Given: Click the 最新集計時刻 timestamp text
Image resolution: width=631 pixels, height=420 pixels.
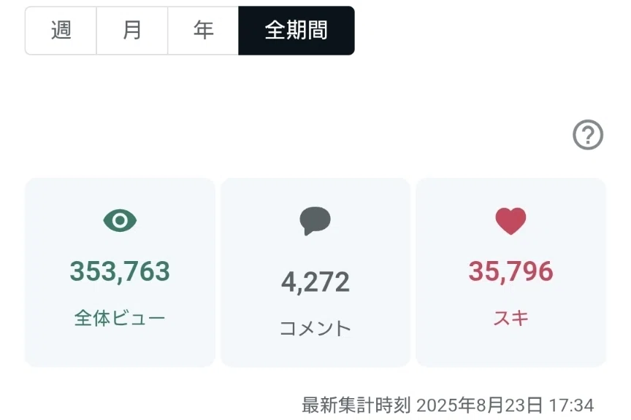Looking at the screenshot, I should pos(448,405).
